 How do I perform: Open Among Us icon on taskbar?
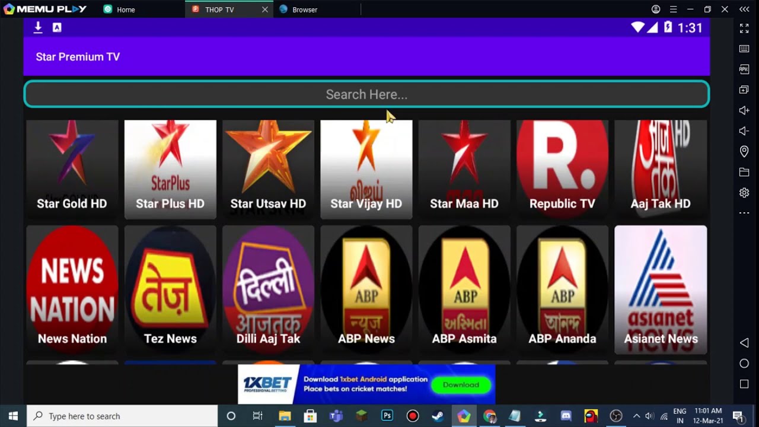pyautogui.click(x=591, y=416)
